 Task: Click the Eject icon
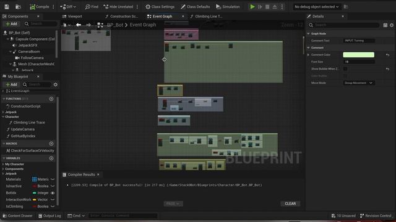click(x=275, y=7)
